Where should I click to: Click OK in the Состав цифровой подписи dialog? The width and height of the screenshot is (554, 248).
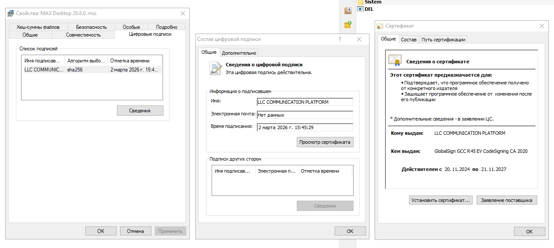tap(350, 231)
